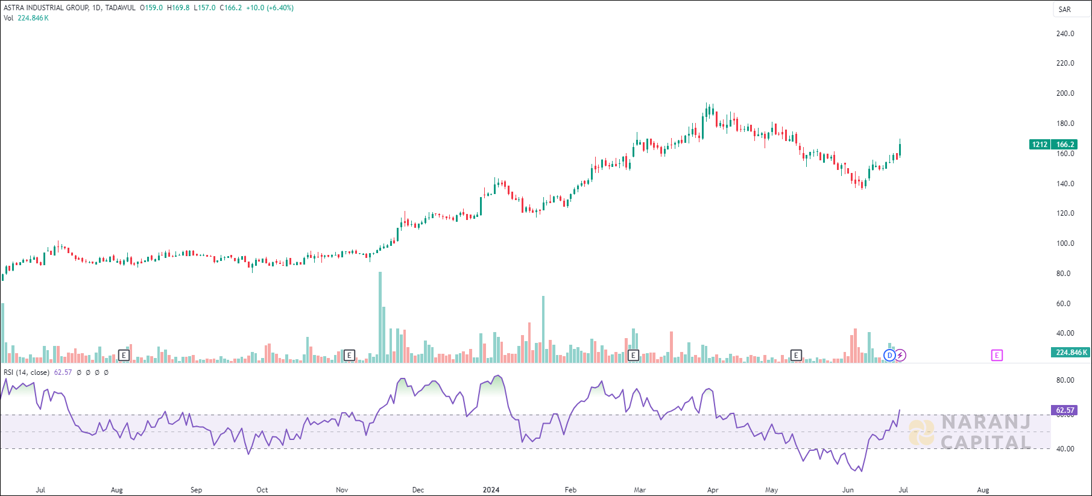1092x496 pixels.
Task: Click the earnings E marker near August 2023
Action: (x=124, y=356)
